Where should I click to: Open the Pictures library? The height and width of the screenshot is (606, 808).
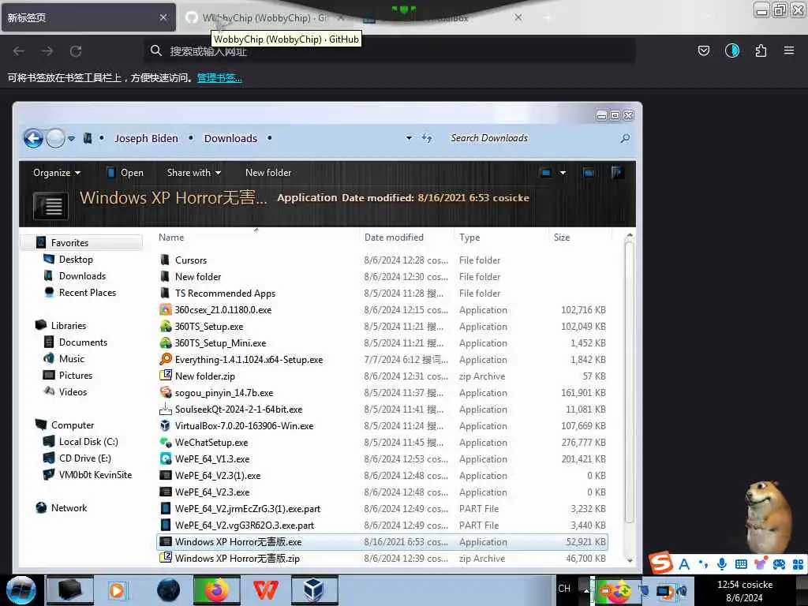point(75,375)
